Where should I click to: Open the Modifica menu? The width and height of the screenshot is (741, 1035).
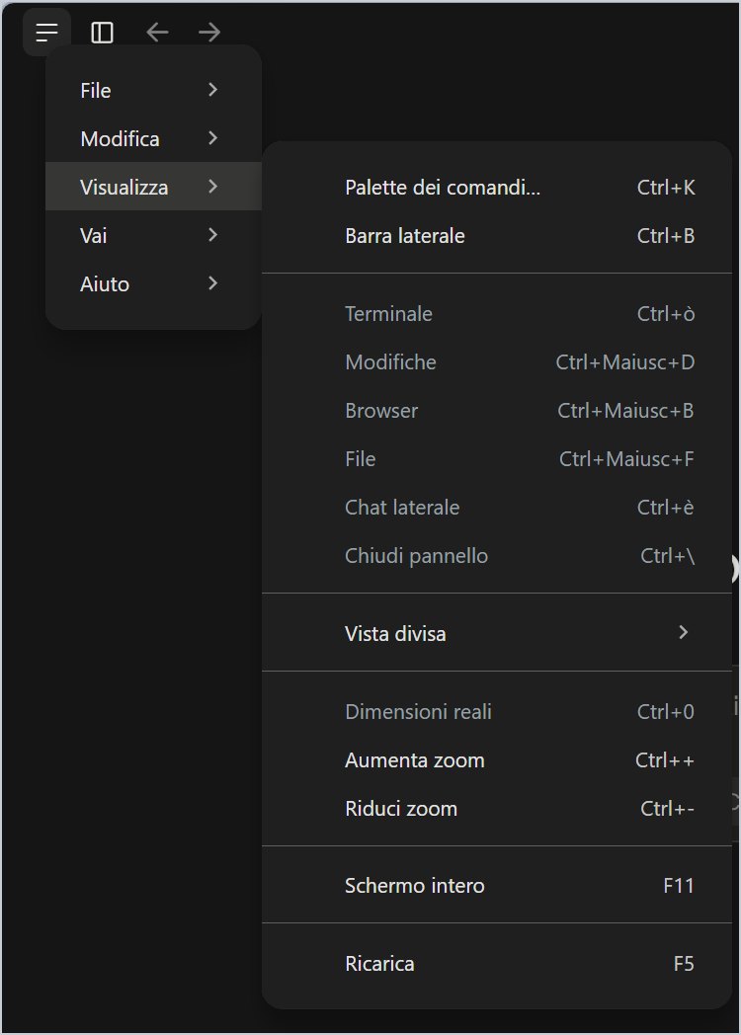click(x=153, y=138)
